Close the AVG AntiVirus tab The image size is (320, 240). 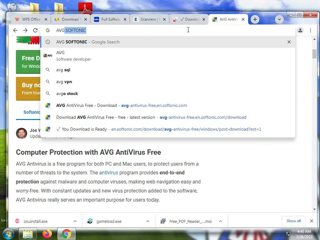click(x=243, y=19)
